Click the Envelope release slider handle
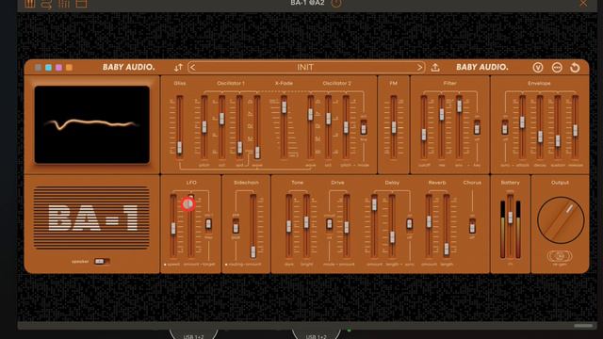The image size is (603, 339). 576,130
